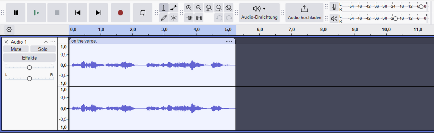
Task: Zoom in with the magnifier plus icon
Action: click(189, 8)
